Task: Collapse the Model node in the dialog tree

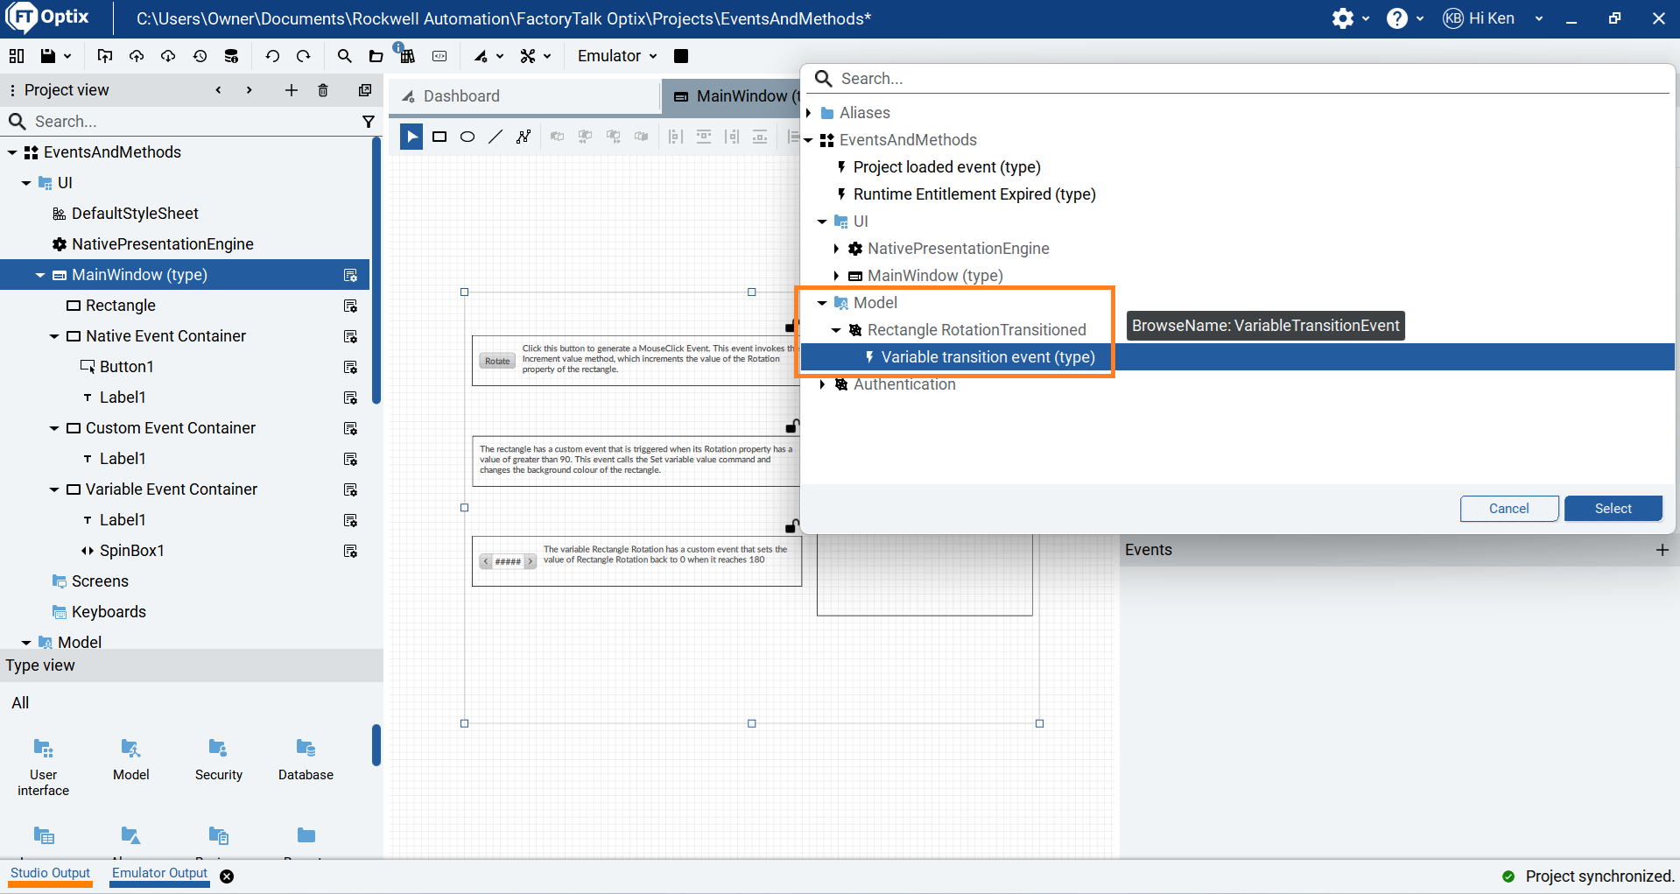Action: [x=822, y=303]
